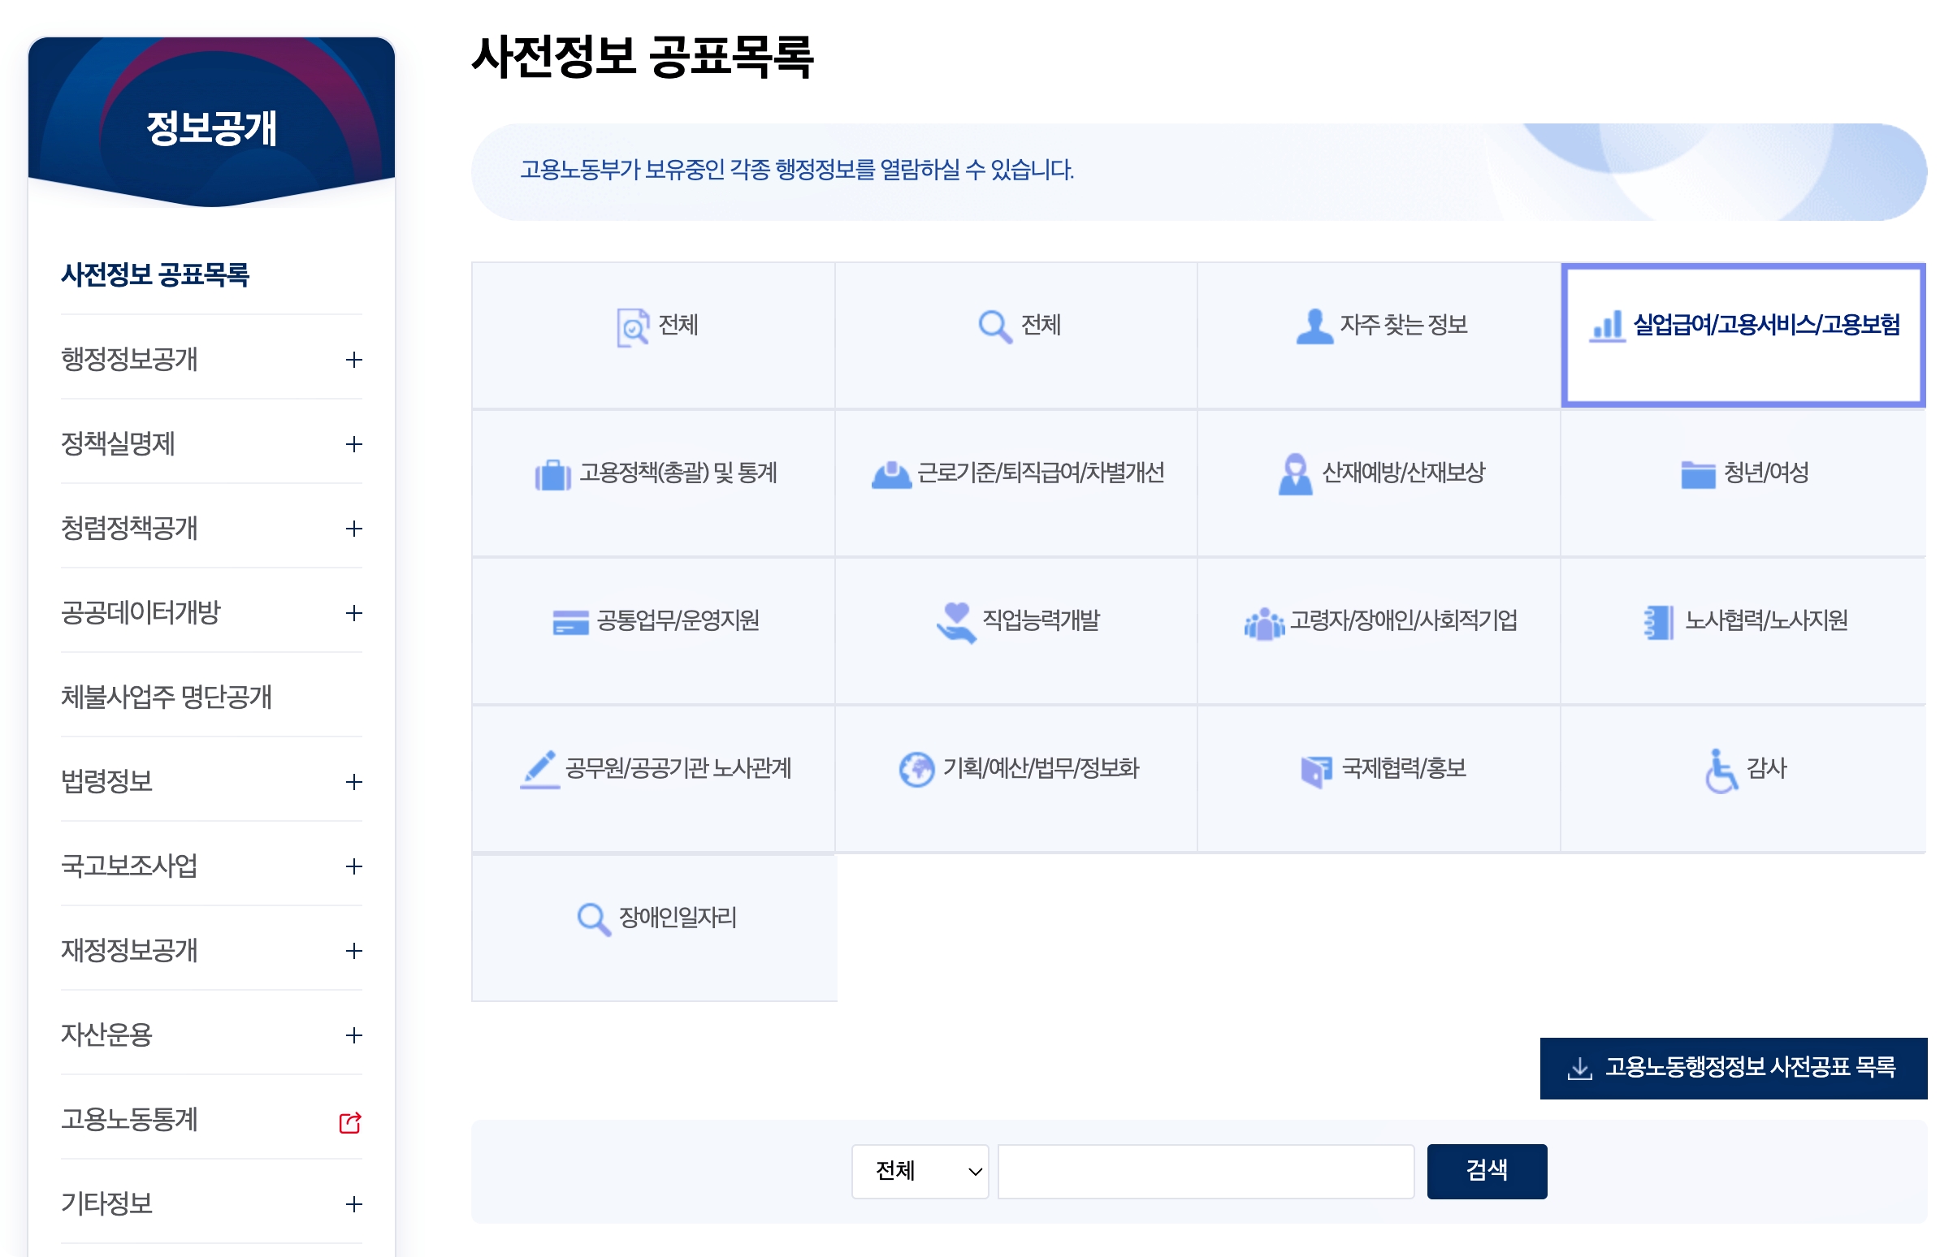Select the 정책실명제 sidebar label
1953x1257 pixels.
pyautogui.click(x=118, y=444)
